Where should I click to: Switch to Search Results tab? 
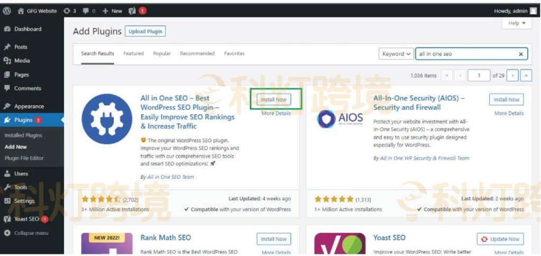98,53
